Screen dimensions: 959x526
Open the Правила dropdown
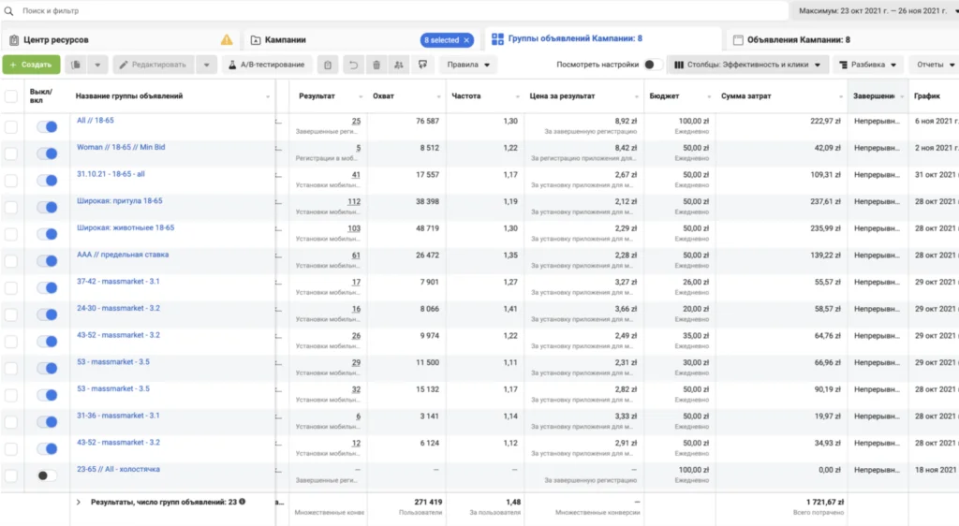tap(468, 65)
